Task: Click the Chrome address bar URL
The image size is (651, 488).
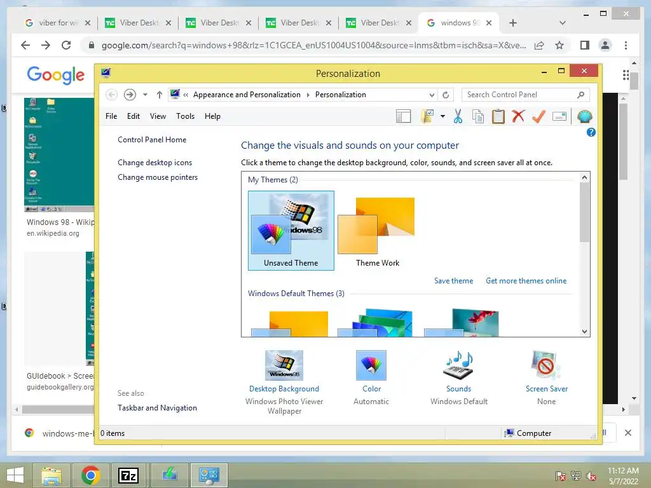Action: (x=313, y=45)
